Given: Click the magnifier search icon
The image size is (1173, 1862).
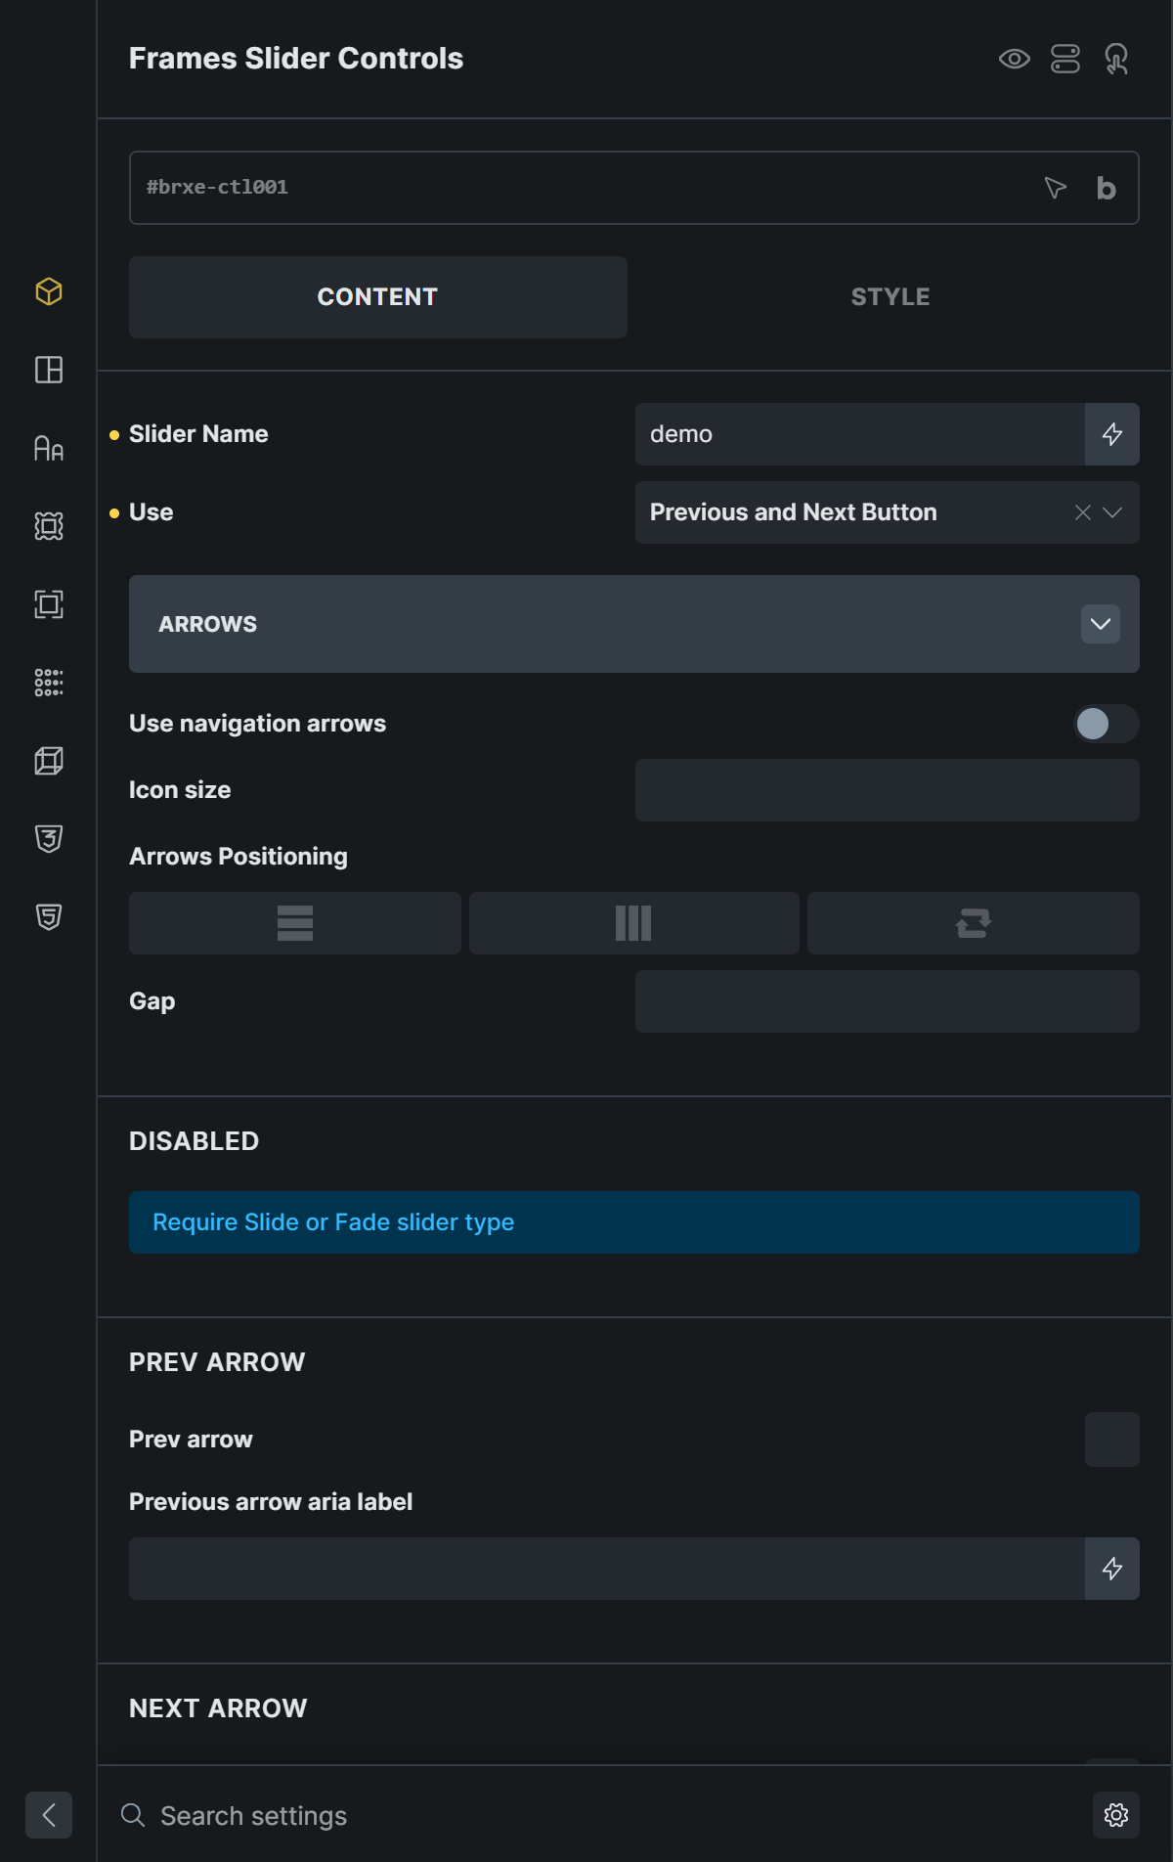Looking at the screenshot, I should pyautogui.click(x=133, y=1815).
